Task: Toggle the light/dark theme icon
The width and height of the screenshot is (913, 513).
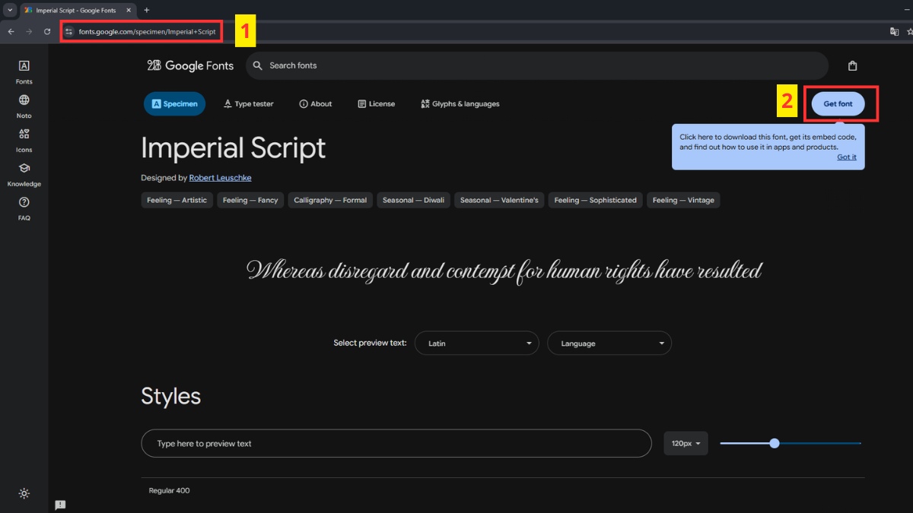Action: [x=24, y=493]
